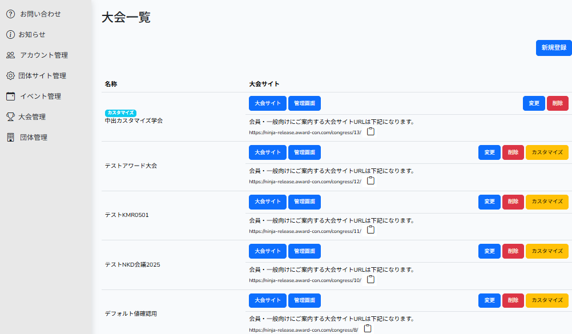Click the gear icon for 団体サイト管理
This screenshot has height=334, width=572.
click(10, 75)
